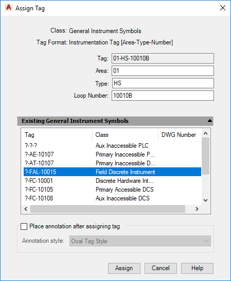Enable Place annotation after assigning tag

point(24,226)
